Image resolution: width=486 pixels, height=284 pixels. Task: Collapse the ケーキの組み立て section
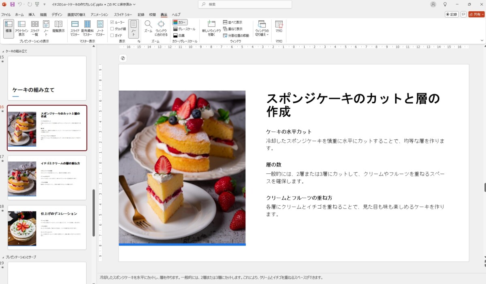4,51
